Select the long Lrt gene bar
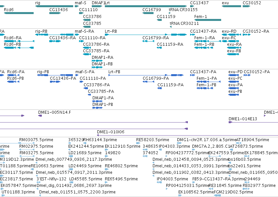This screenshot has height=197, width=278. (x=146, y=6)
